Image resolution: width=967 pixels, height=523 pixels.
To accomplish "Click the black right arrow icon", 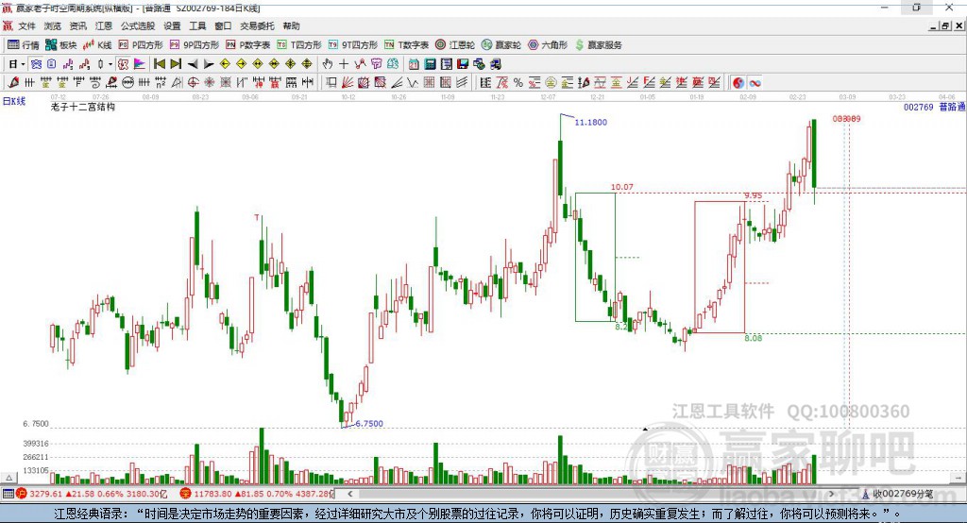I will 209,64.
